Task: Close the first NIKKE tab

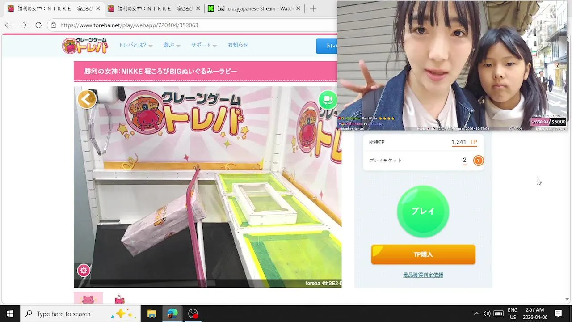Action: coord(98,8)
